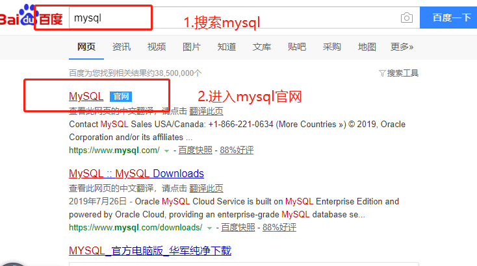Screen dimensions: 477x266
Task: Select the 网页 tab
Action: coord(86,47)
